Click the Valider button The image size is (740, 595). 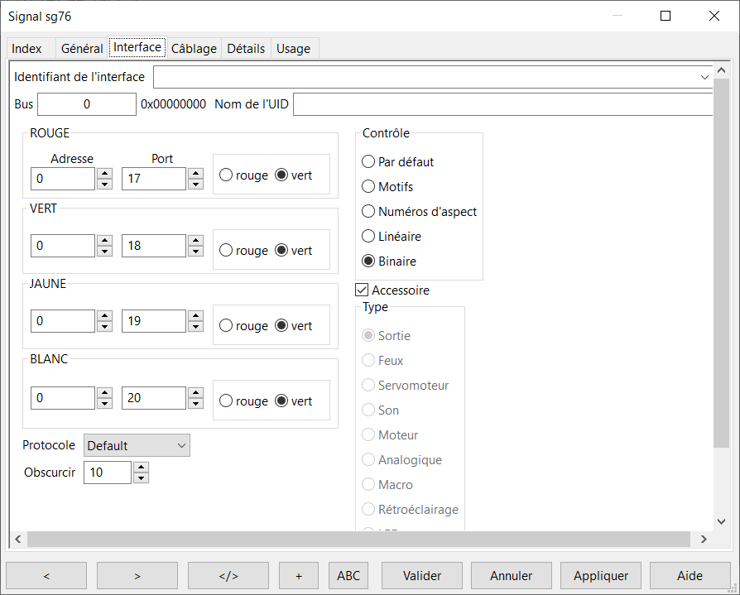tap(422, 576)
